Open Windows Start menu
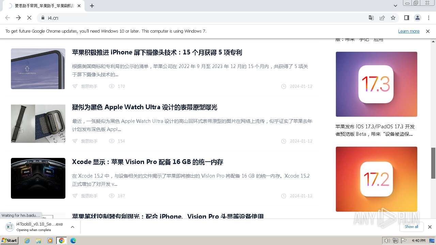 tap(10, 241)
